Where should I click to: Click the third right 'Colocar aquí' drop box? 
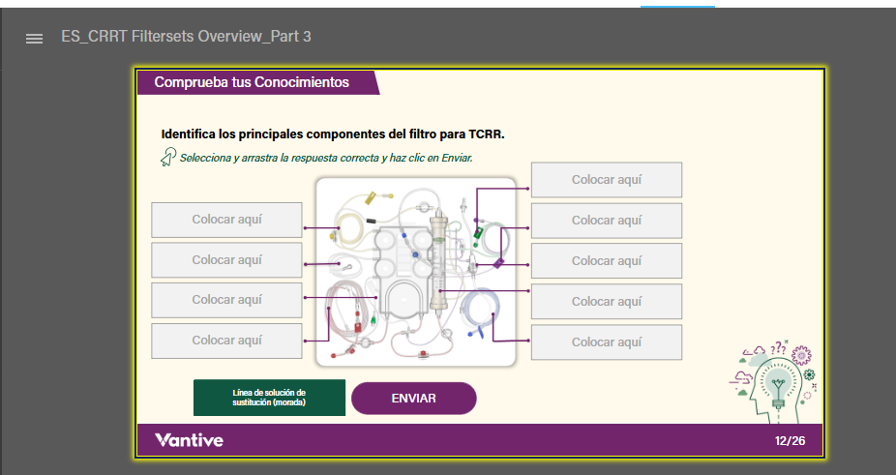pos(607,261)
